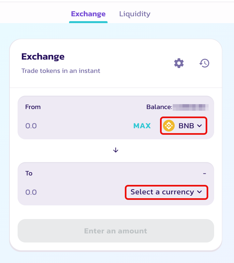Switch to the Exchange tab

(88, 14)
